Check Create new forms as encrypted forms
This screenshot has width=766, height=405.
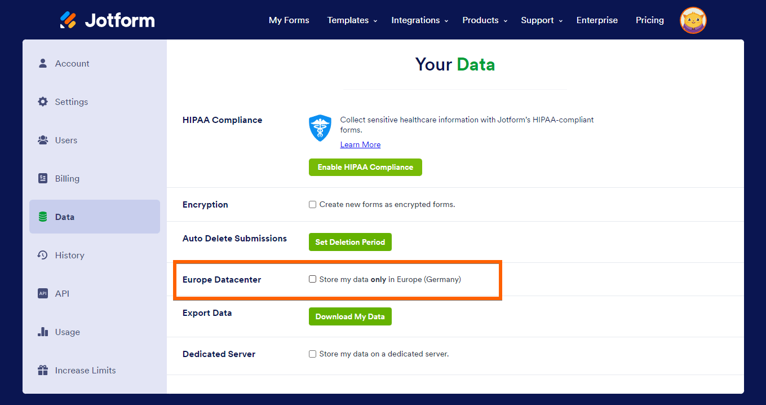(312, 205)
